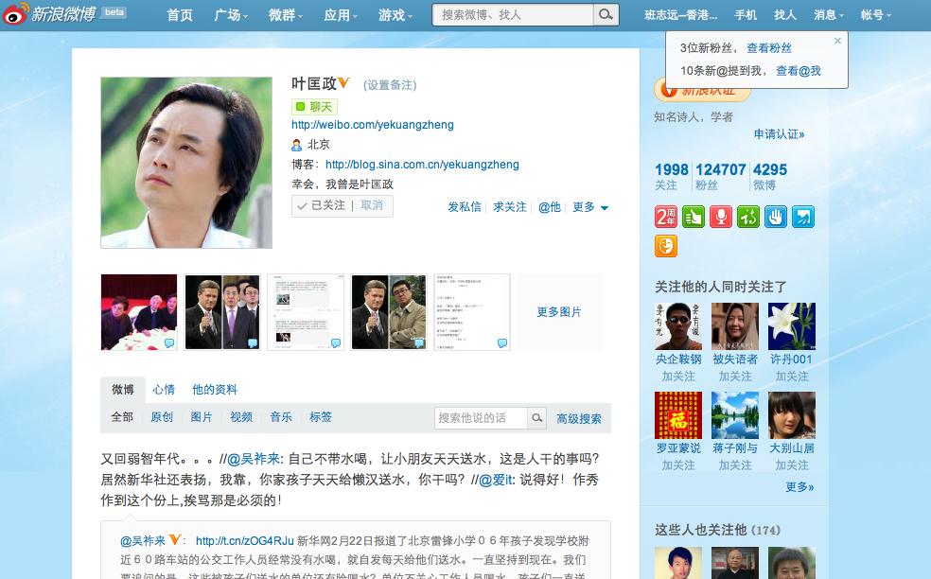
Task: Switch to the 他的资料 tab
Action: coord(215,390)
